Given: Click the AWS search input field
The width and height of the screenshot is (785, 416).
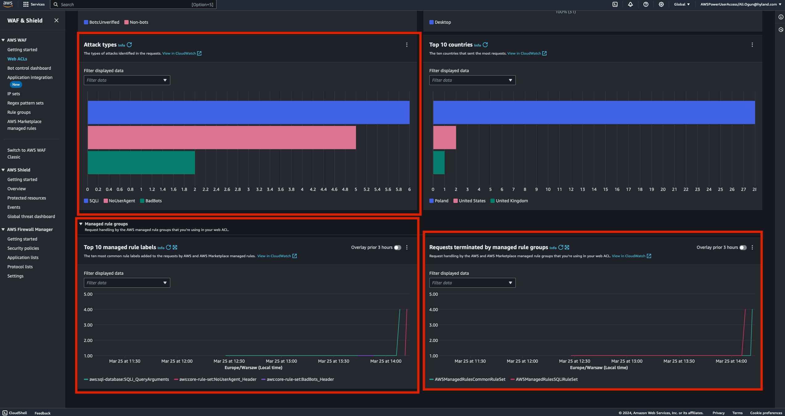Looking at the screenshot, I should [123, 4].
